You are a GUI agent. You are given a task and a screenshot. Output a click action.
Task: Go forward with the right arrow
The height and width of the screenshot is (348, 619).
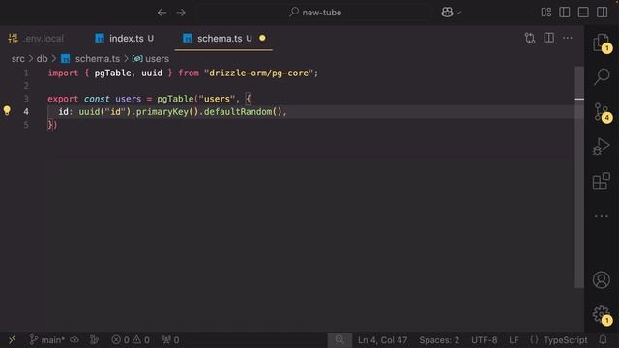point(181,13)
